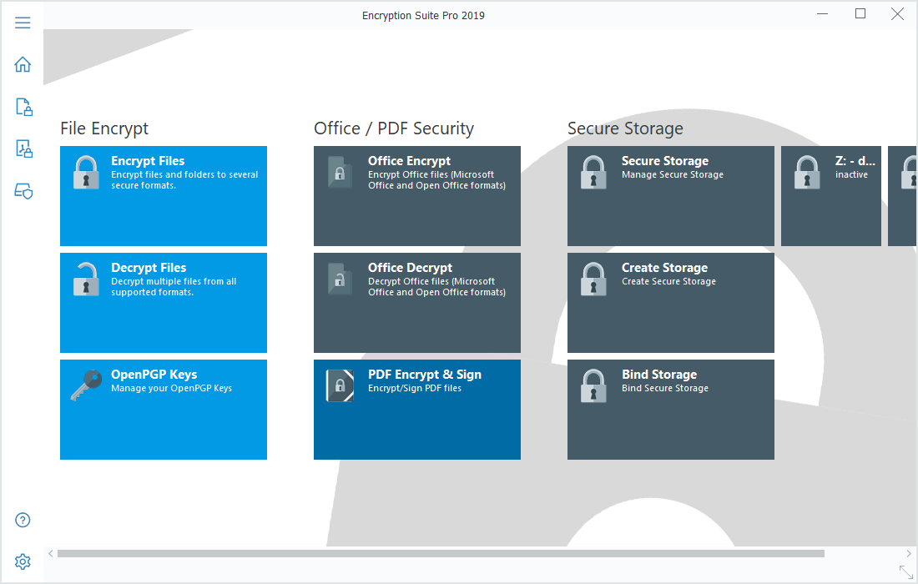Open the Decrypt Files tile
Image resolution: width=918 pixels, height=584 pixels.
(x=164, y=303)
